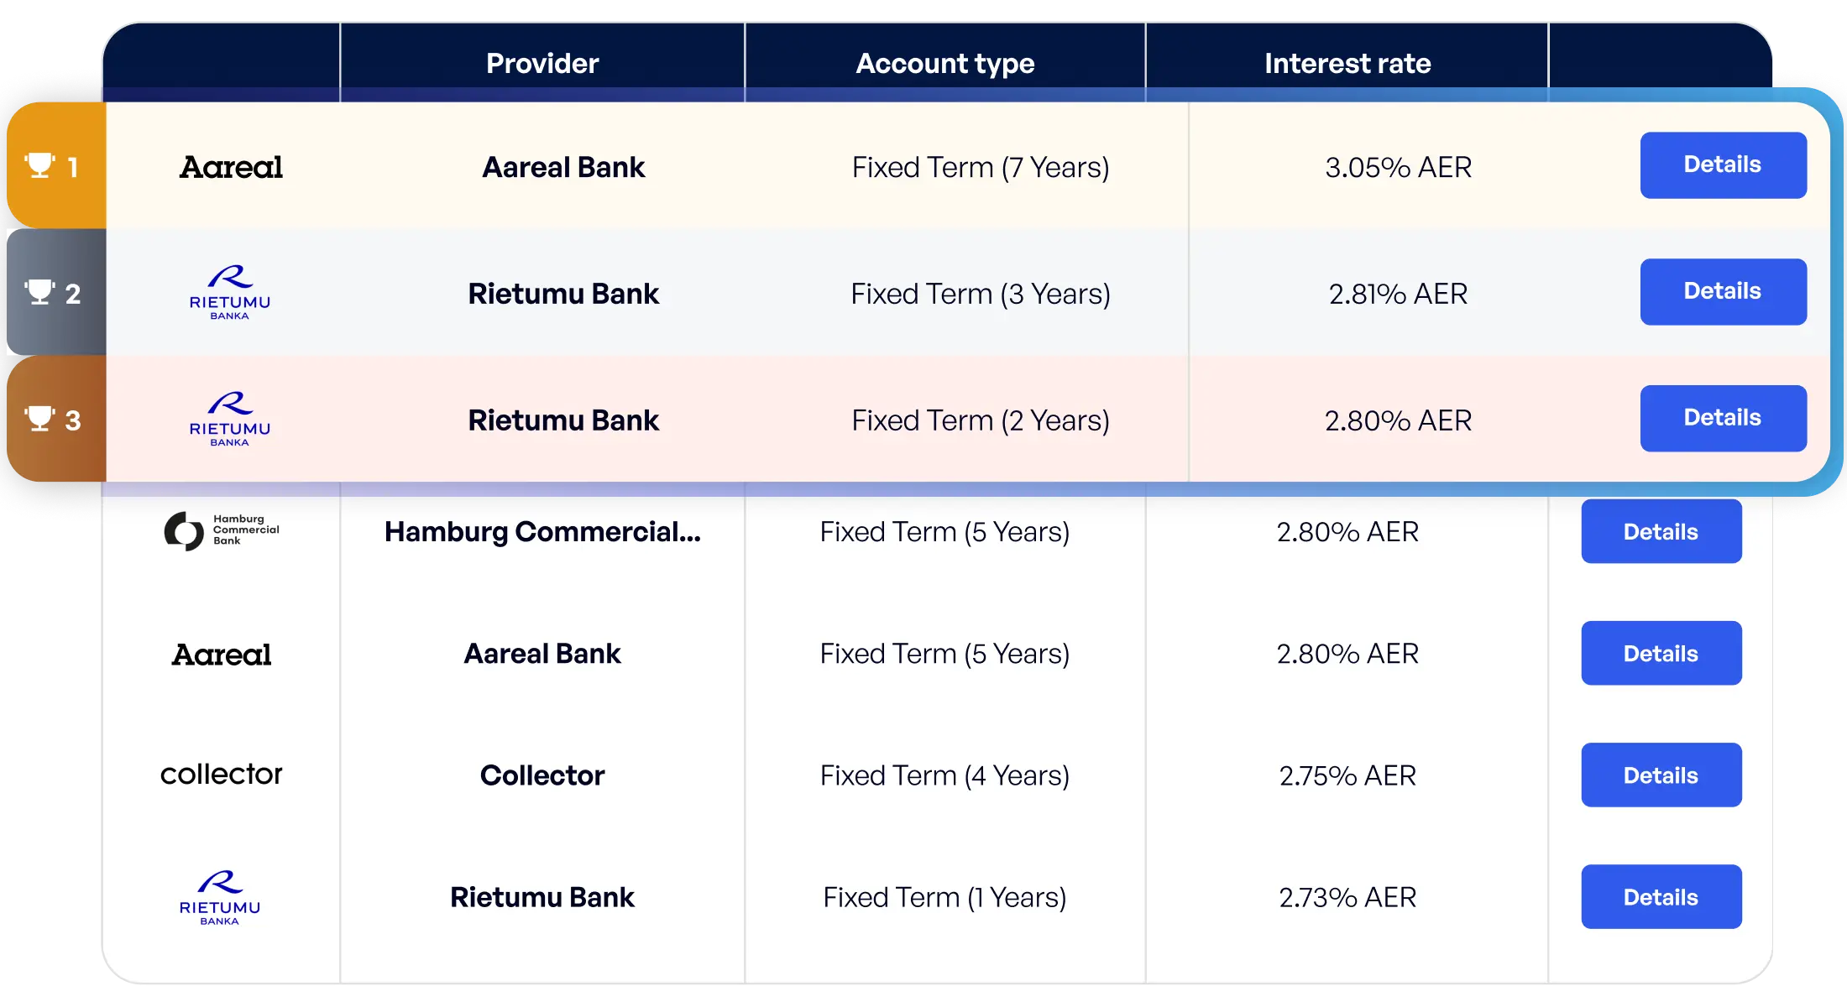Screen dimensions: 1847x1007
Task: Click the Hamburg Commercial... provider name
Action: pyautogui.click(x=542, y=531)
